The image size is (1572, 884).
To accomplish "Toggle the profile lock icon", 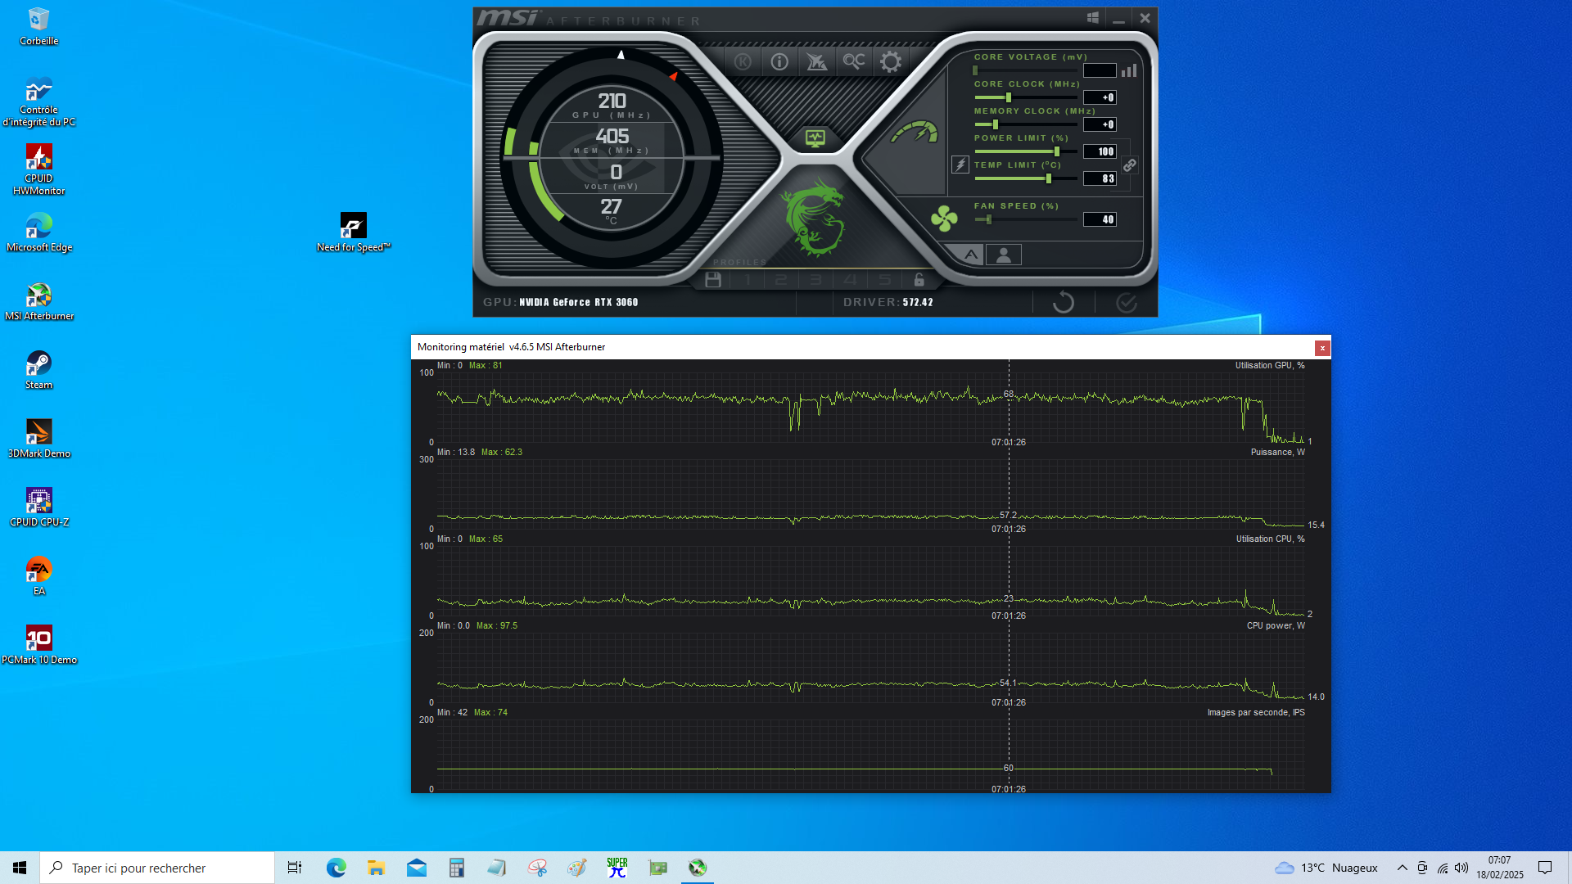I will tap(919, 280).
